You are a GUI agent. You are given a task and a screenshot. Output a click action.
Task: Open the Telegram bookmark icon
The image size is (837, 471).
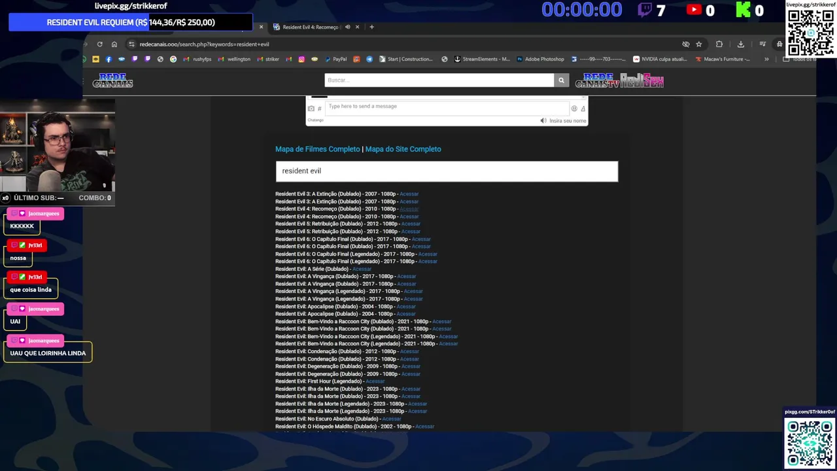click(x=369, y=59)
